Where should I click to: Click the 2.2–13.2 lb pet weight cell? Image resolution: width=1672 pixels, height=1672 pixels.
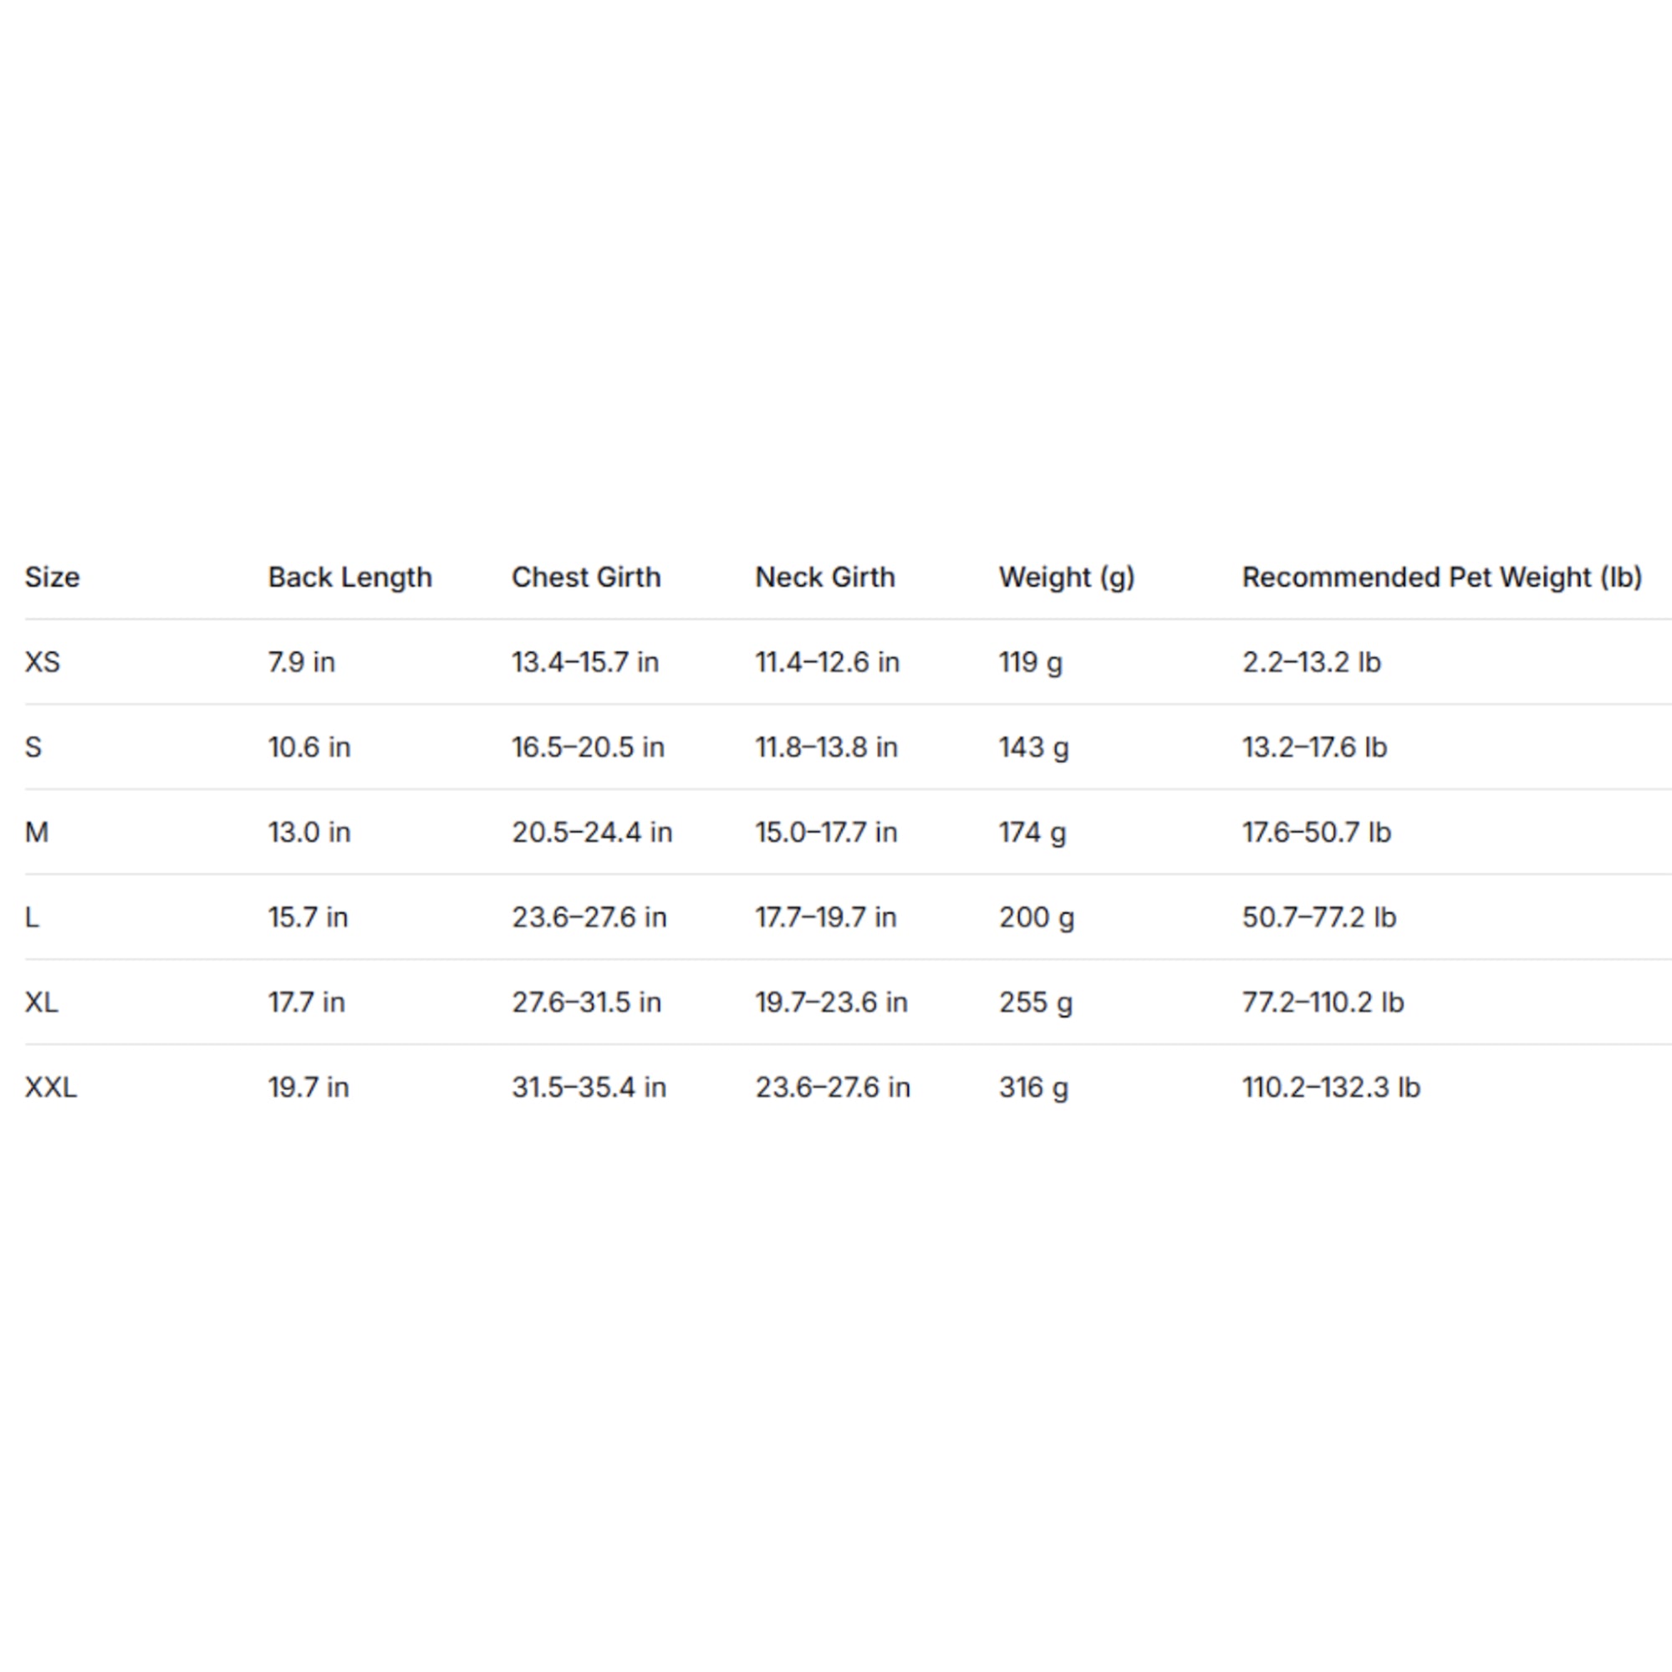click(x=1311, y=662)
